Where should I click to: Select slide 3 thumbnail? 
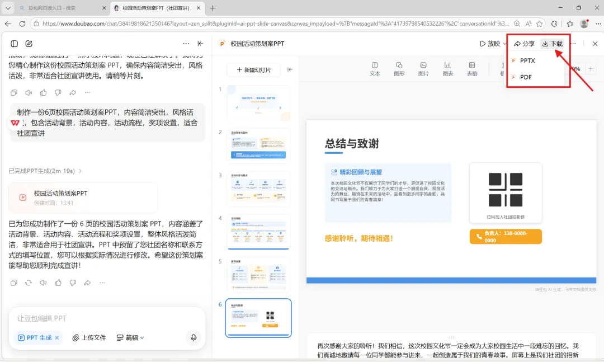258,189
